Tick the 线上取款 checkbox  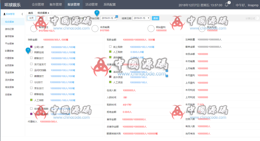pyautogui.click(x=110, y=46)
